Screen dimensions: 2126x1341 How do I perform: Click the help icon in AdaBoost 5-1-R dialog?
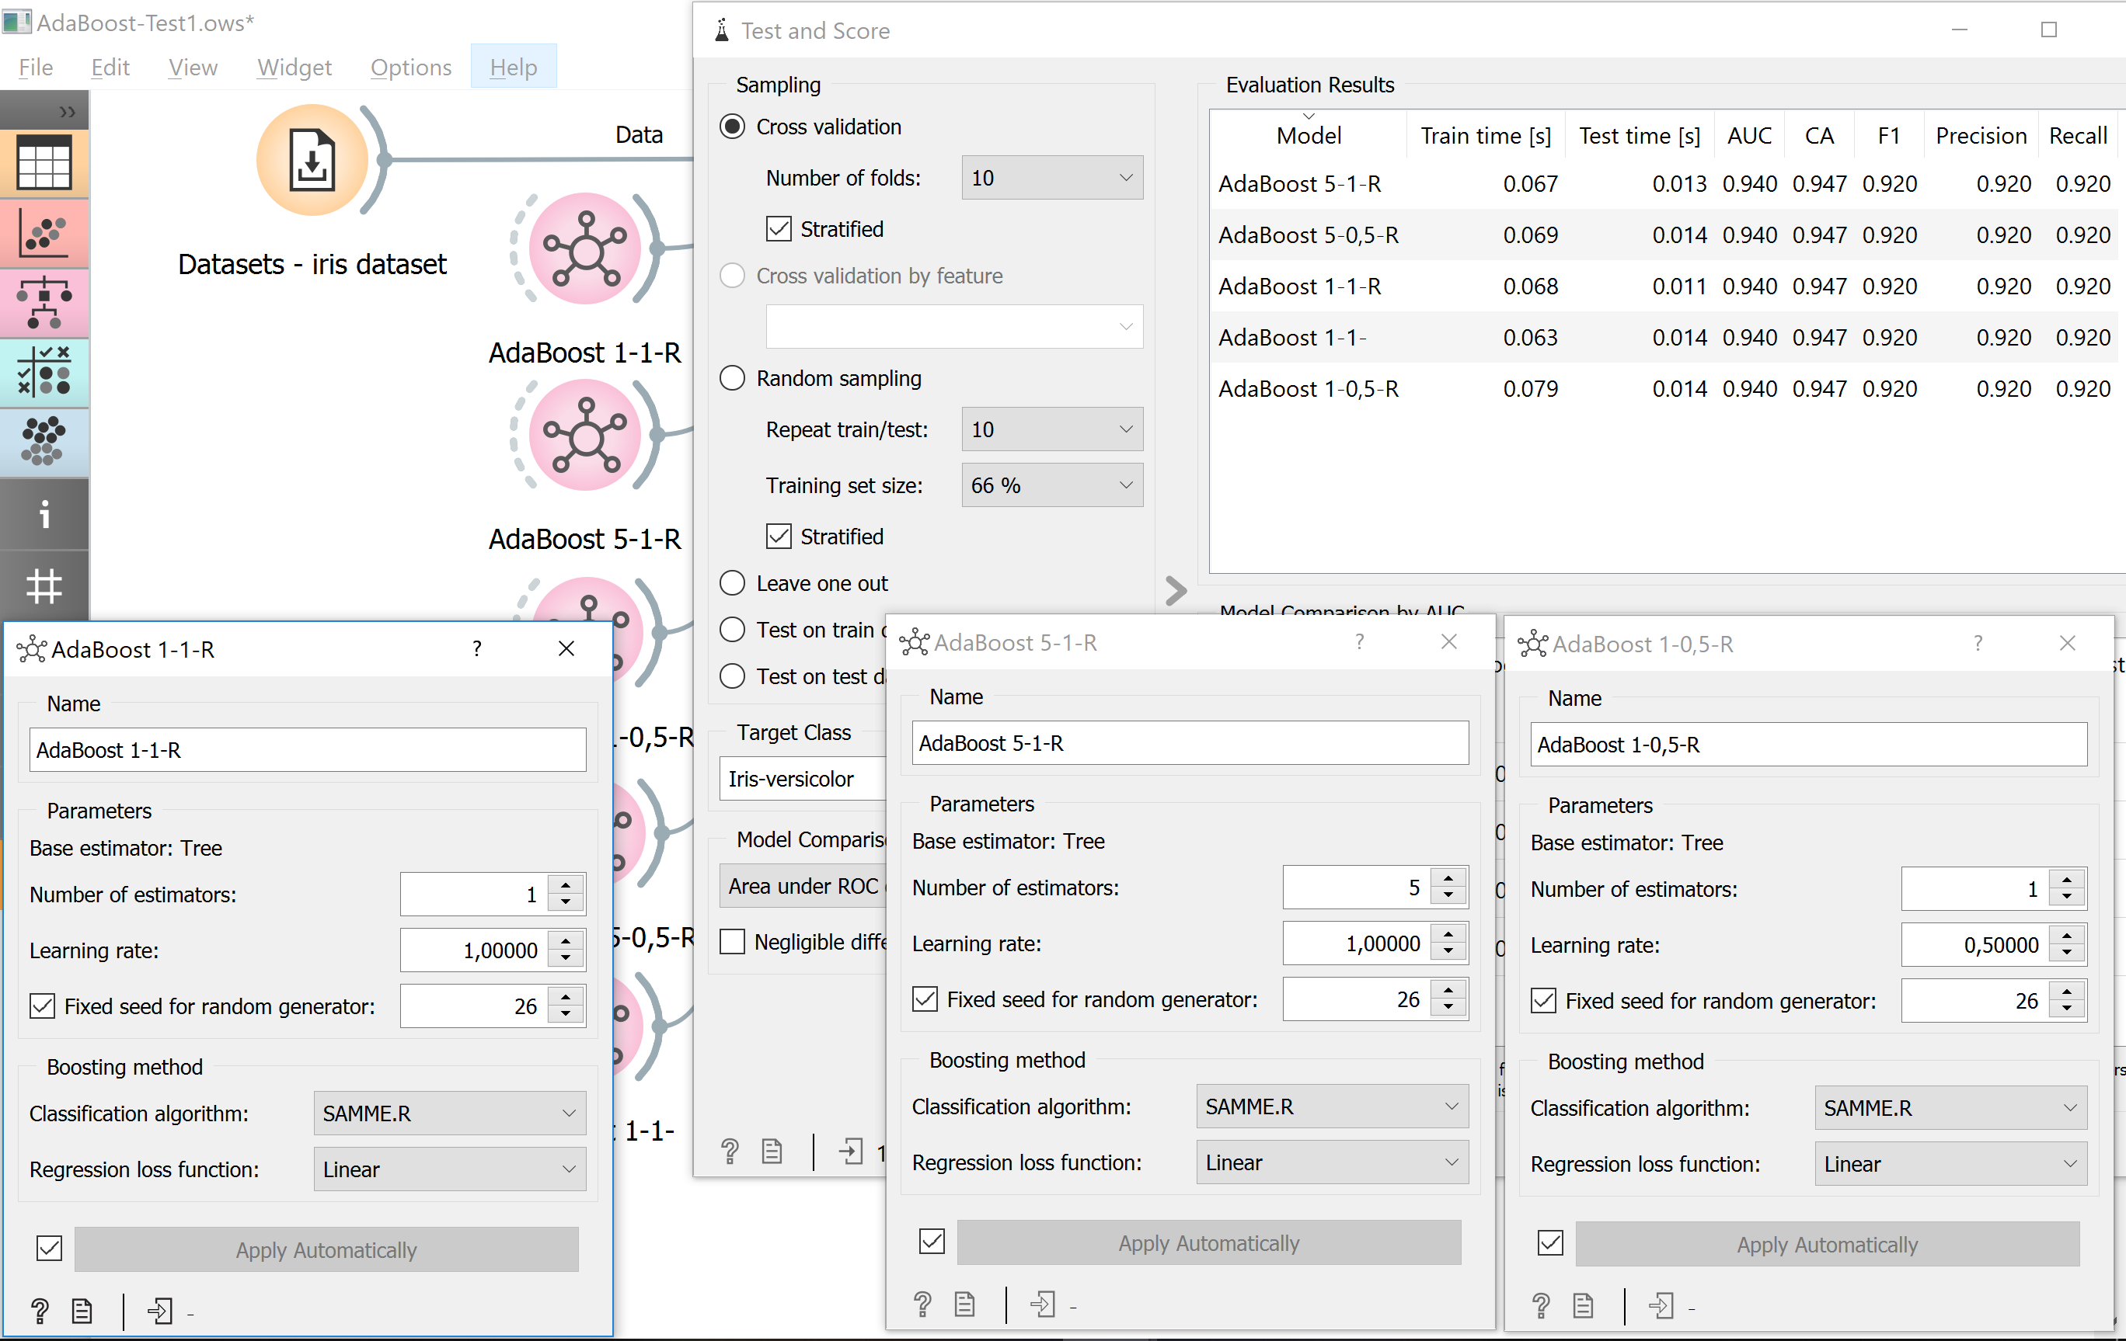[922, 1305]
